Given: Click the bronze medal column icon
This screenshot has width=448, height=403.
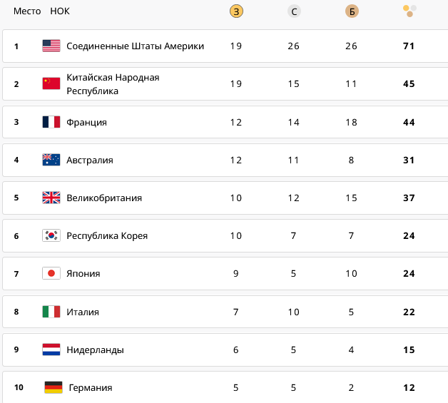Looking at the screenshot, I should coord(352,11).
